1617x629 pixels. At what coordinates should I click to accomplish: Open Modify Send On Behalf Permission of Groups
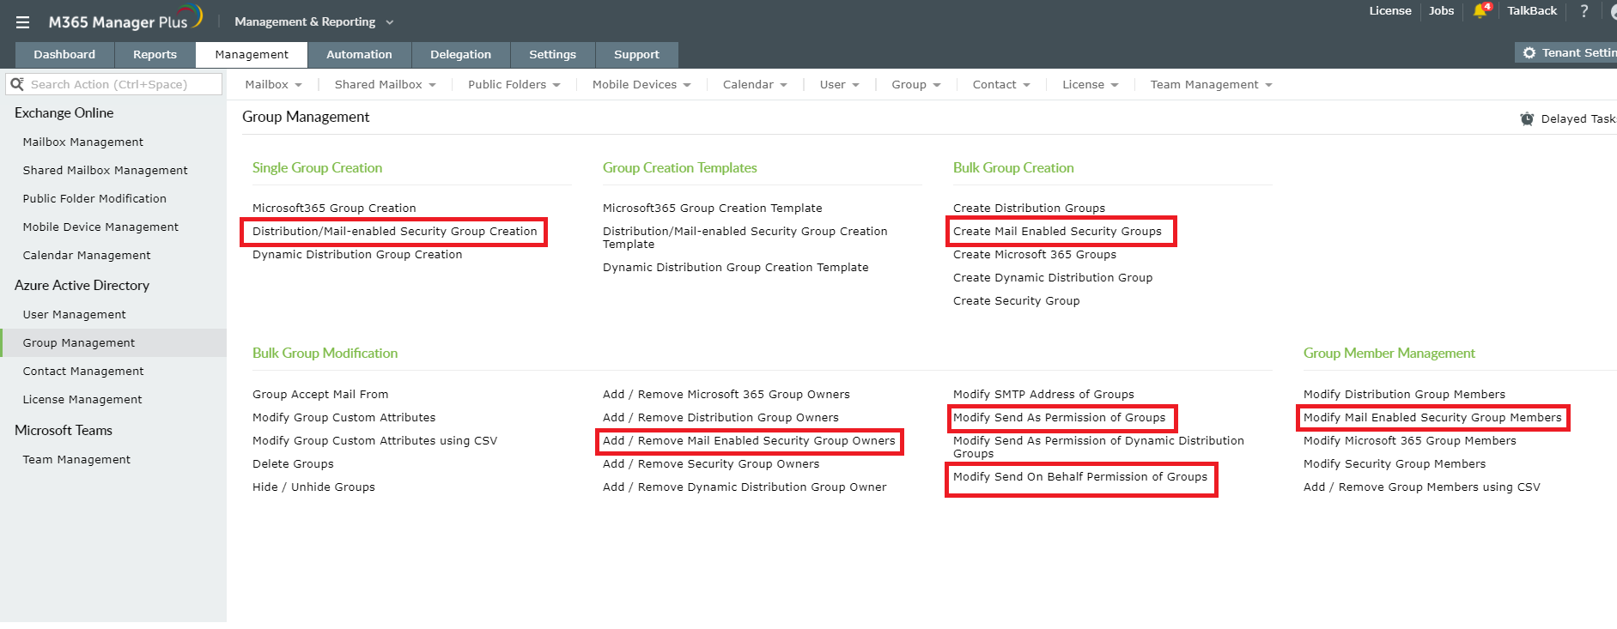[1080, 476]
